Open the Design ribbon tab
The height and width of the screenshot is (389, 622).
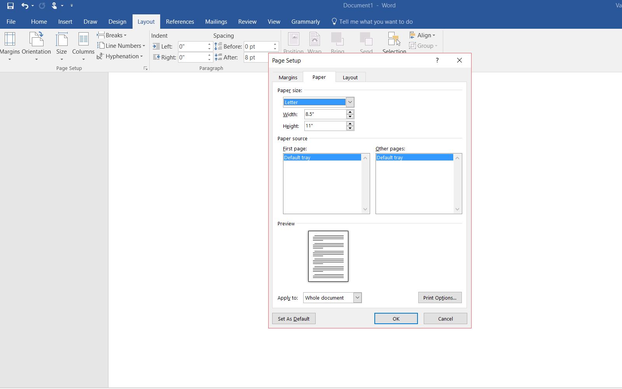click(117, 22)
